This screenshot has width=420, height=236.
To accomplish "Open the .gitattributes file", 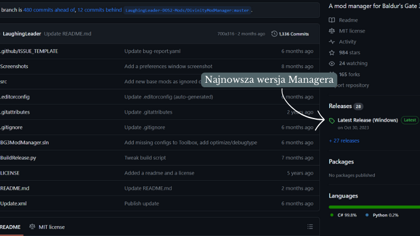I will [15, 112].
